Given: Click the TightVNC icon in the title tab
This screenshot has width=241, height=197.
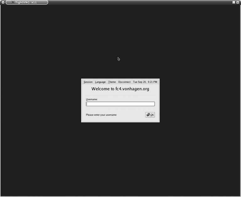Looking at the screenshot, I should [13, 2].
